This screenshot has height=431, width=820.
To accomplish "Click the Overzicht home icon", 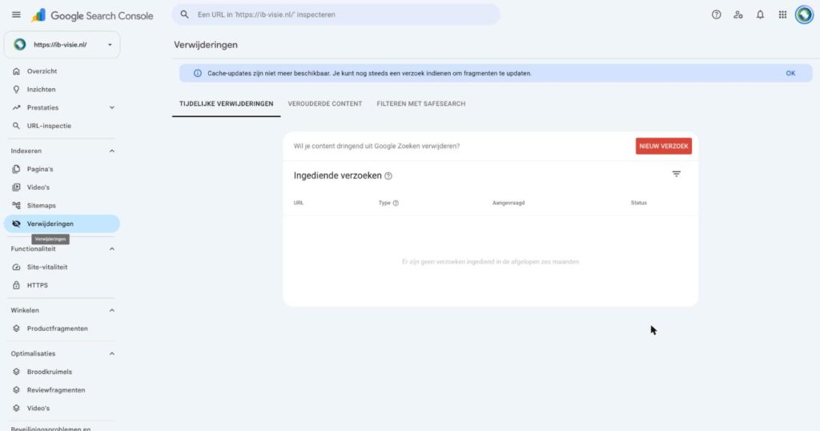I will coord(16,71).
